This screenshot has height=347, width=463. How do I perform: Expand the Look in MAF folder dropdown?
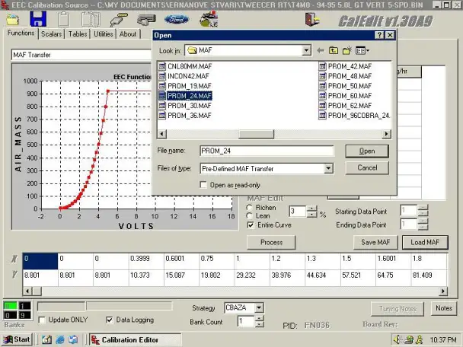coord(306,50)
